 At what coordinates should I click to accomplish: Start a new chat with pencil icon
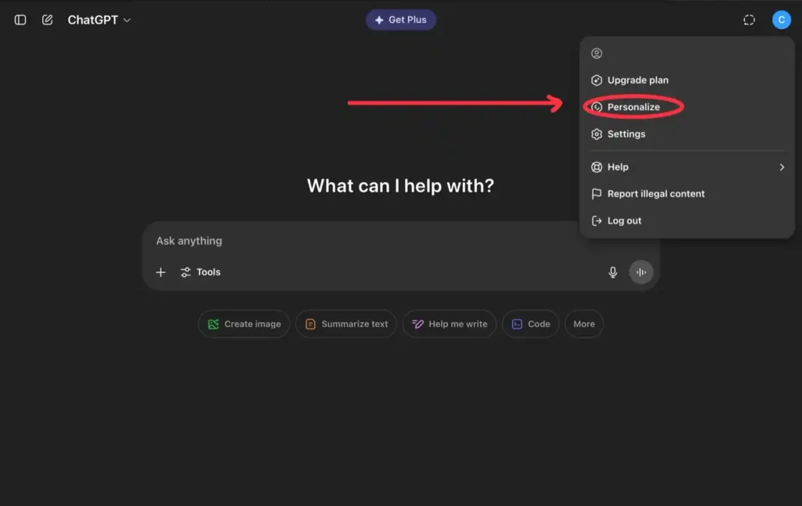47,20
